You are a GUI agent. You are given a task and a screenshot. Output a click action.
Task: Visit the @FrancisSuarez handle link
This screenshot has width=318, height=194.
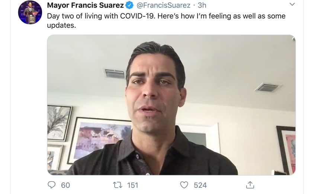[x=164, y=5]
